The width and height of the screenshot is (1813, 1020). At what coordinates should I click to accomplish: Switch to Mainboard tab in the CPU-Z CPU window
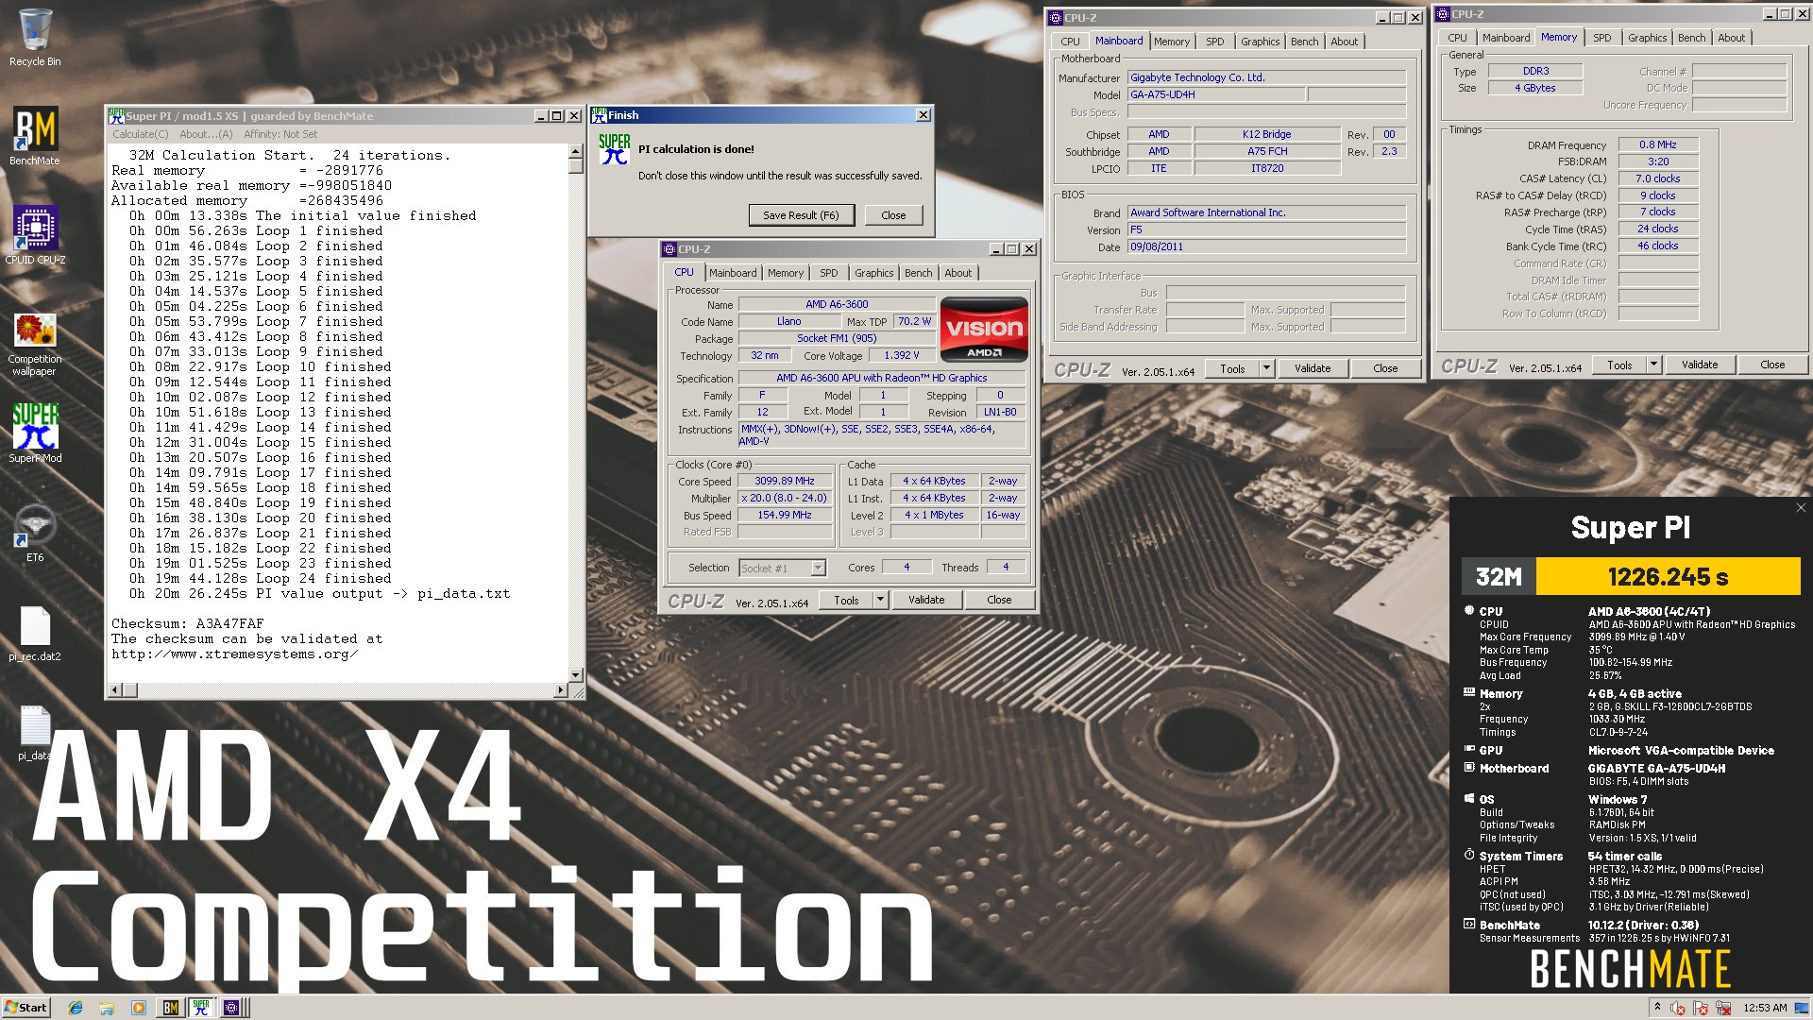(733, 273)
